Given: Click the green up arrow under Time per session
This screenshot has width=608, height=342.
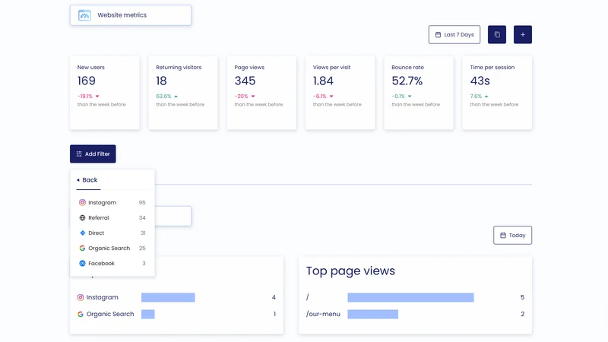Looking at the screenshot, I should coord(486,97).
